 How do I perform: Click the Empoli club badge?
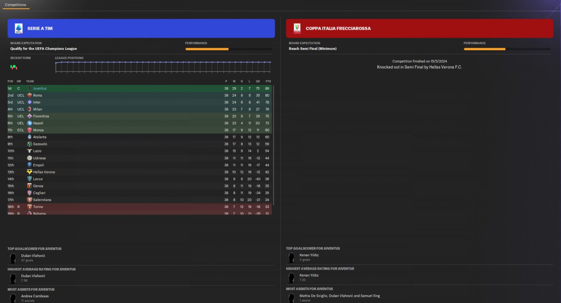pyautogui.click(x=29, y=165)
